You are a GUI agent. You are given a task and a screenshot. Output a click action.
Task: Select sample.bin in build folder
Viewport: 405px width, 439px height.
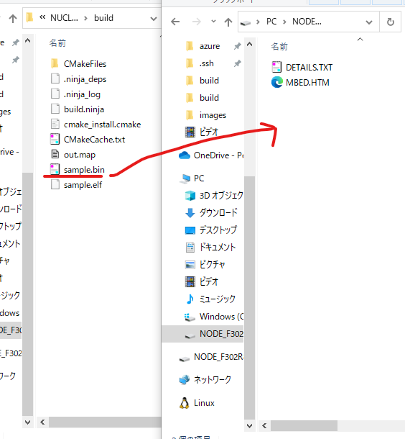[78, 170]
